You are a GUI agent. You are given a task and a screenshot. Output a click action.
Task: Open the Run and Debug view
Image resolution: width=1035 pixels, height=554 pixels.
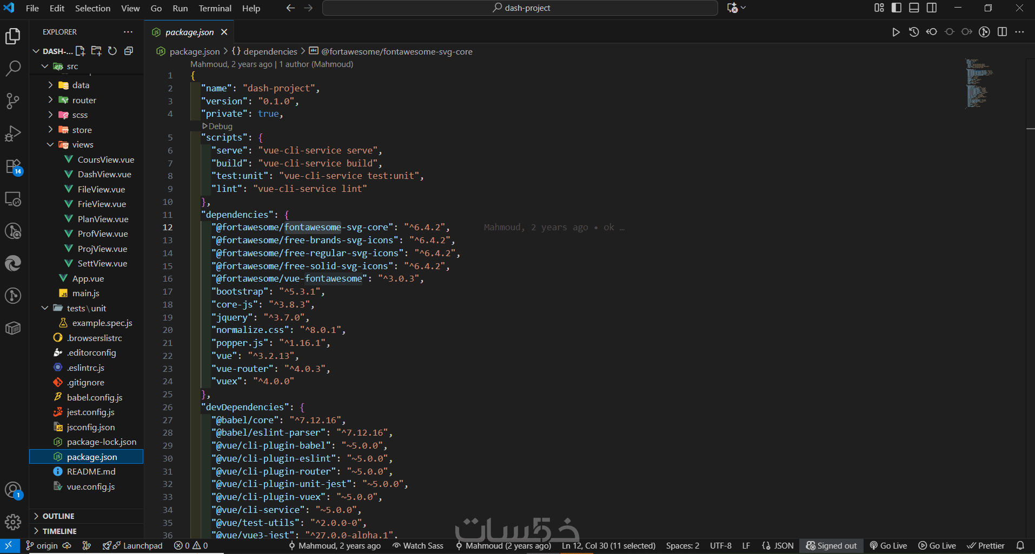13,134
